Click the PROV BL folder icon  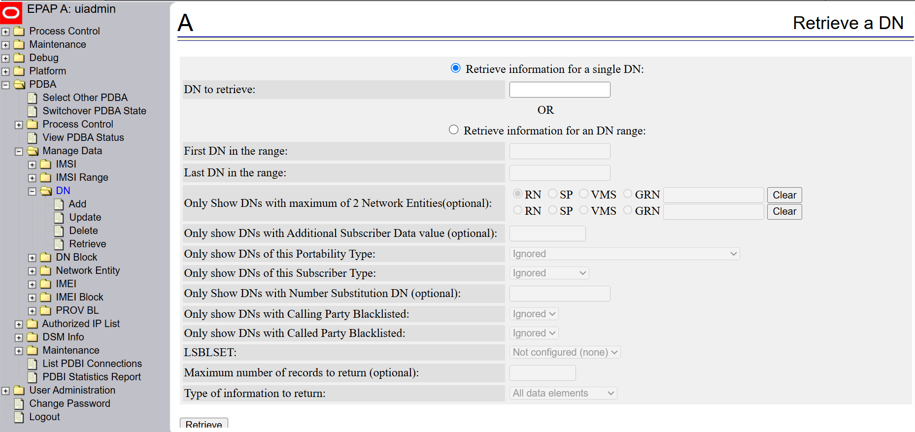click(x=46, y=310)
